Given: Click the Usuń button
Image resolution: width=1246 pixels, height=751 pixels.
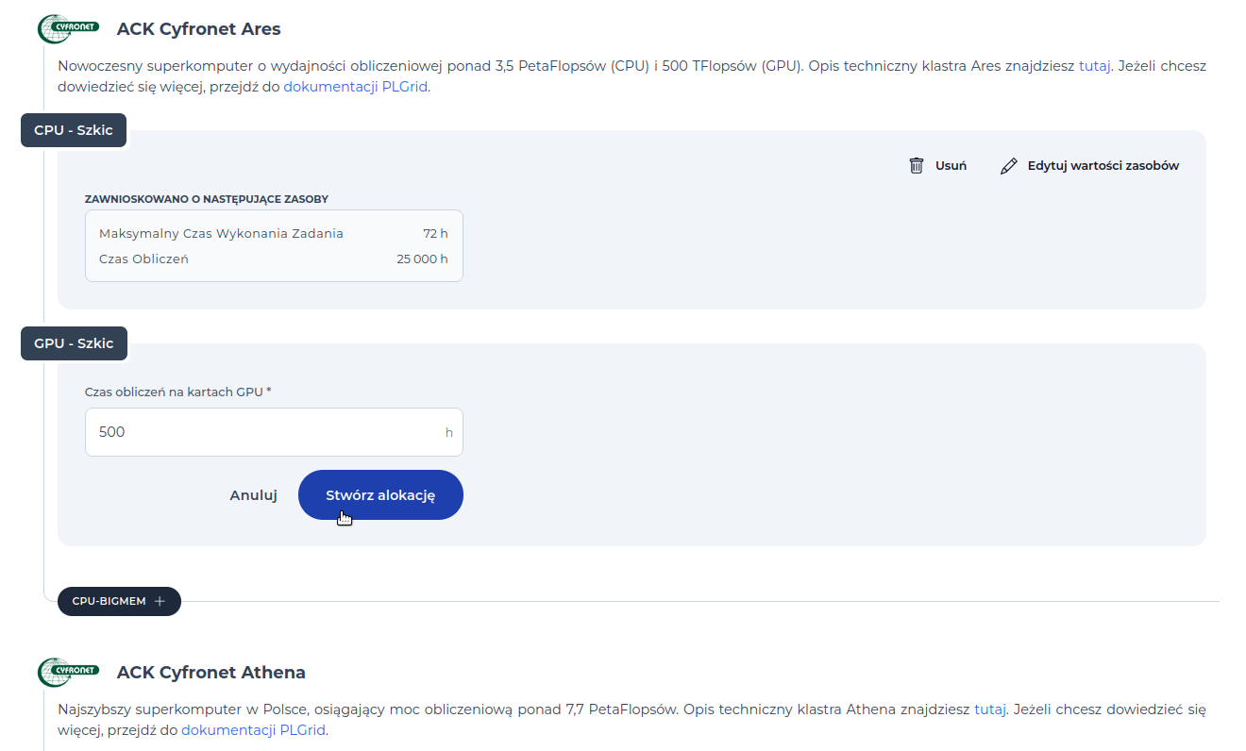Looking at the screenshot, I should pyautogui.click(x=937, y=165).
